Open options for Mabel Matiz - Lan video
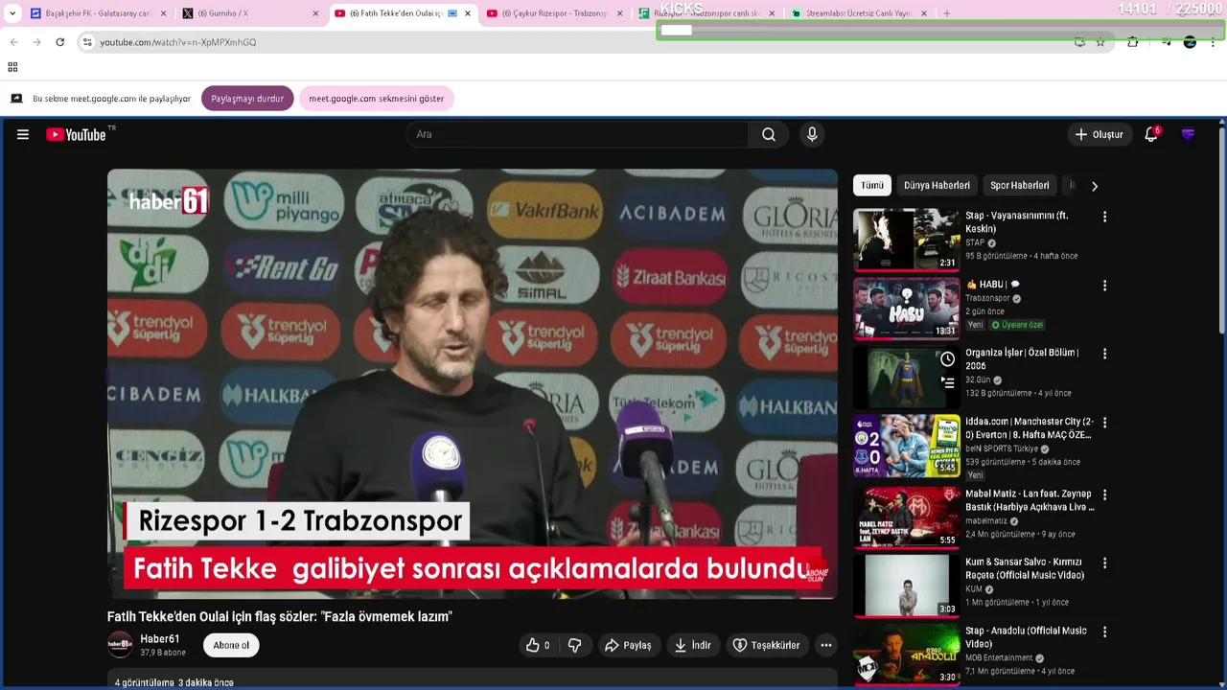The image size is (1227, 690). pos(1104,495)
